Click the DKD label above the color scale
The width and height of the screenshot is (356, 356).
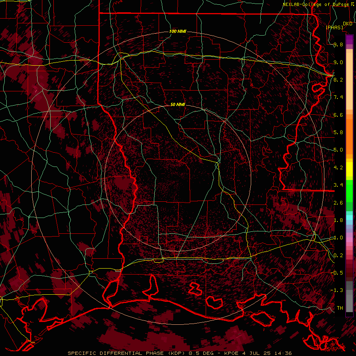pos(347,24)
